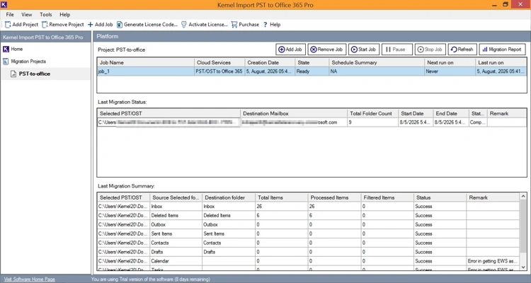531x283 pixels.
Task: Click the Schedule Summary column header
Action: pos(377,63)
